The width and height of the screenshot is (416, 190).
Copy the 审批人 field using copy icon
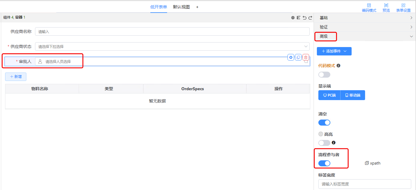[298, 57]
